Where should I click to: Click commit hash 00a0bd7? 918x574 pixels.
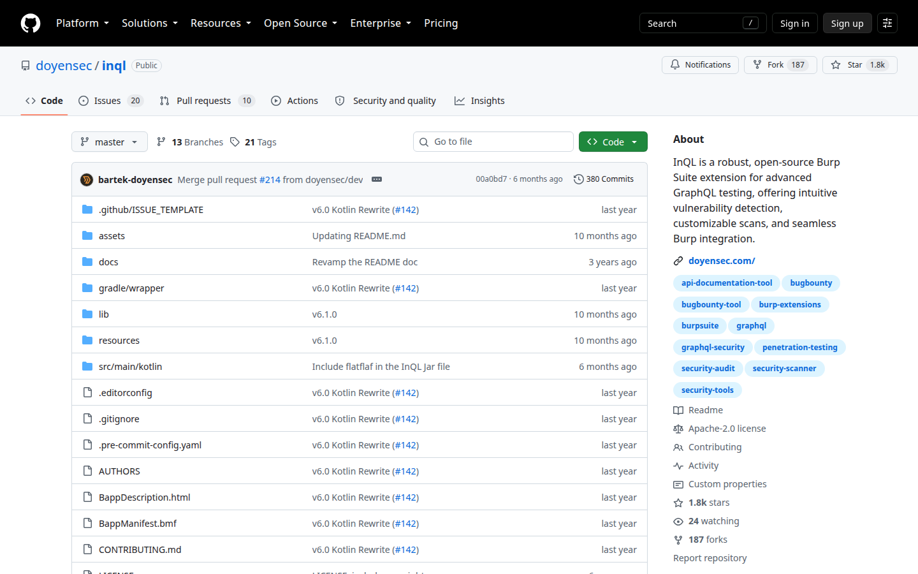click(492, 179)
